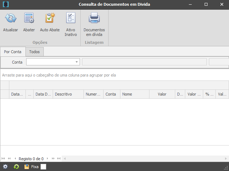Select the Por Conta tab
Viewport: 229px width, 171px height.
click(13, 52)
